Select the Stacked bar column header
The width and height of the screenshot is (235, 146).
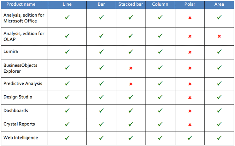pos(131,5)
